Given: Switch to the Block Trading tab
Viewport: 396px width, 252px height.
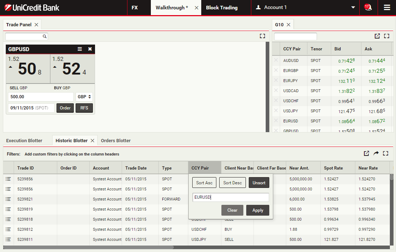Looking at the screenshot, I should click(221, 8).
